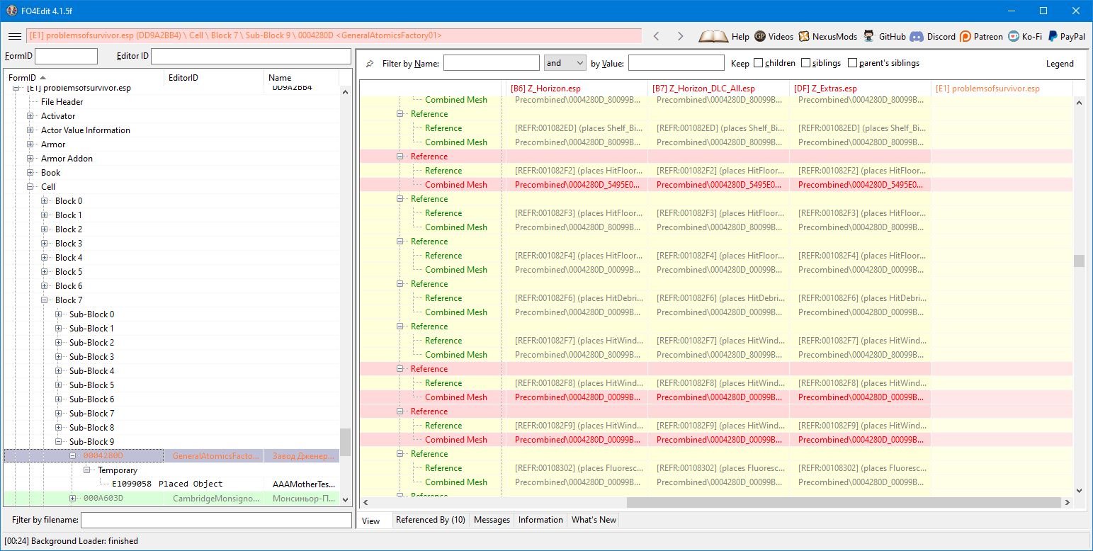Open the Discord icon link

[916, 36]
